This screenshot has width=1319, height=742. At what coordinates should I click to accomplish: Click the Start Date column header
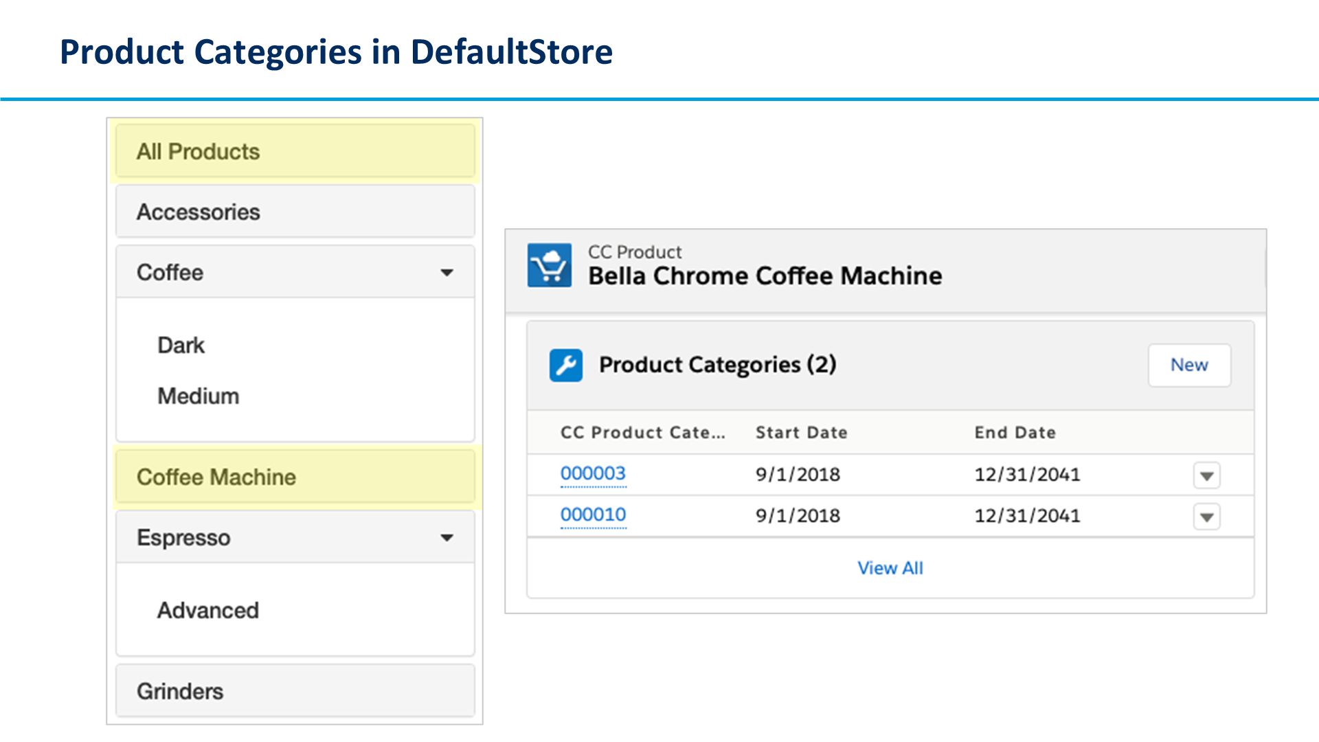[801, 433]
